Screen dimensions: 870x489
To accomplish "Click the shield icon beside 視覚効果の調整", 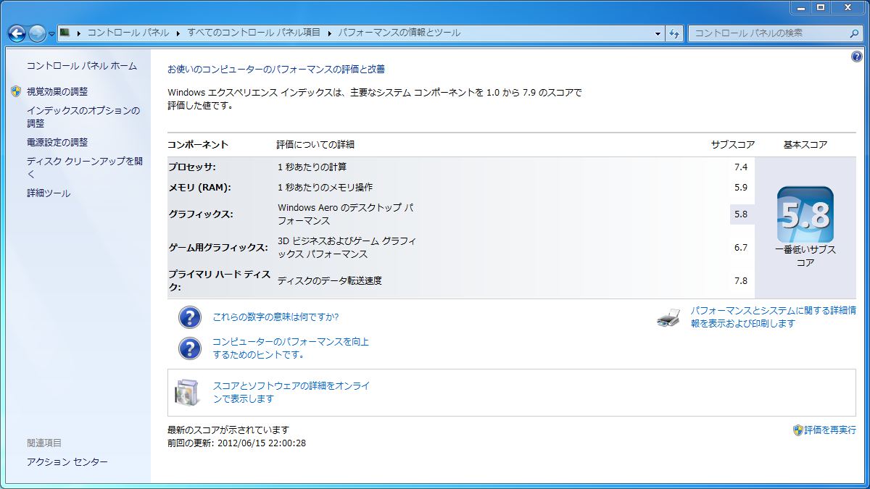I will (17, 92).
